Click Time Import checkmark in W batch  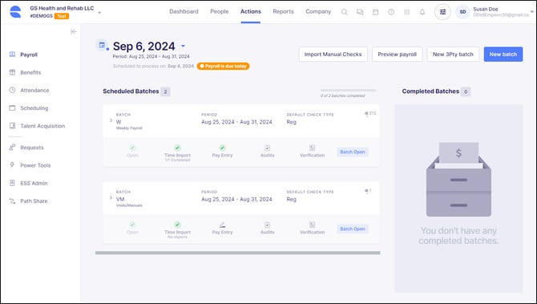[177, 148]
